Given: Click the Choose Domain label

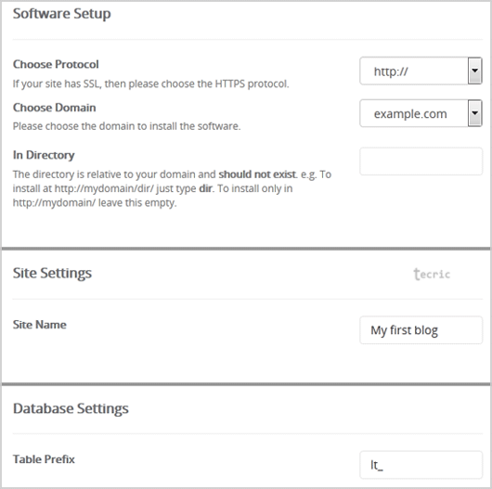Looking at the screenshot, I should (54, 108).
